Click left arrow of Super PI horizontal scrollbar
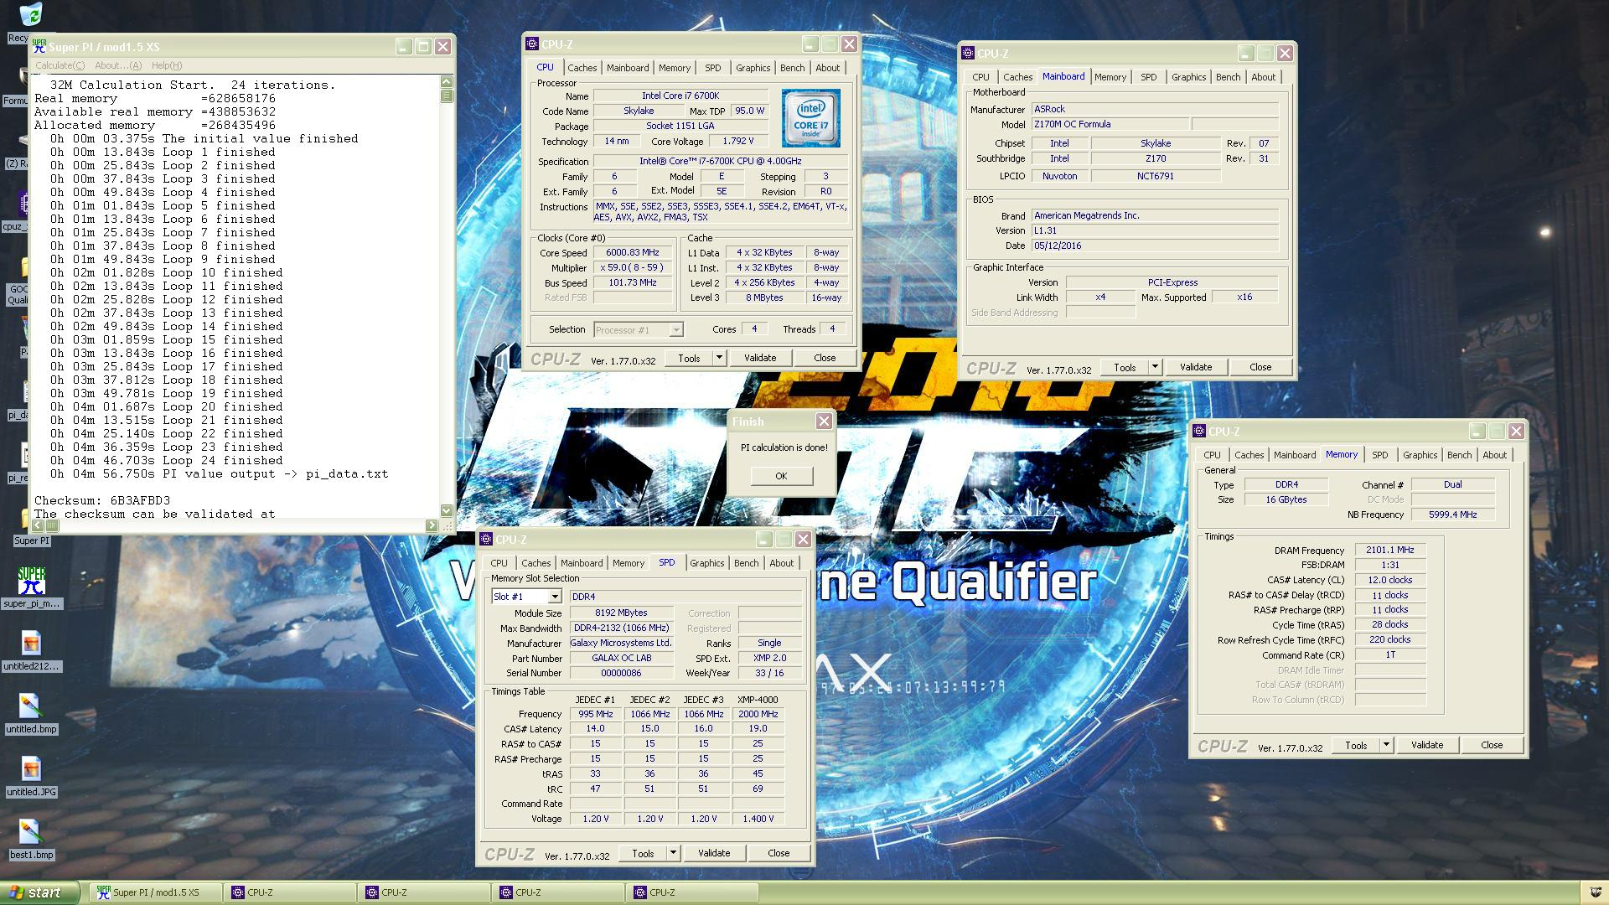1609x905 pixels. (x=38, y=525)
